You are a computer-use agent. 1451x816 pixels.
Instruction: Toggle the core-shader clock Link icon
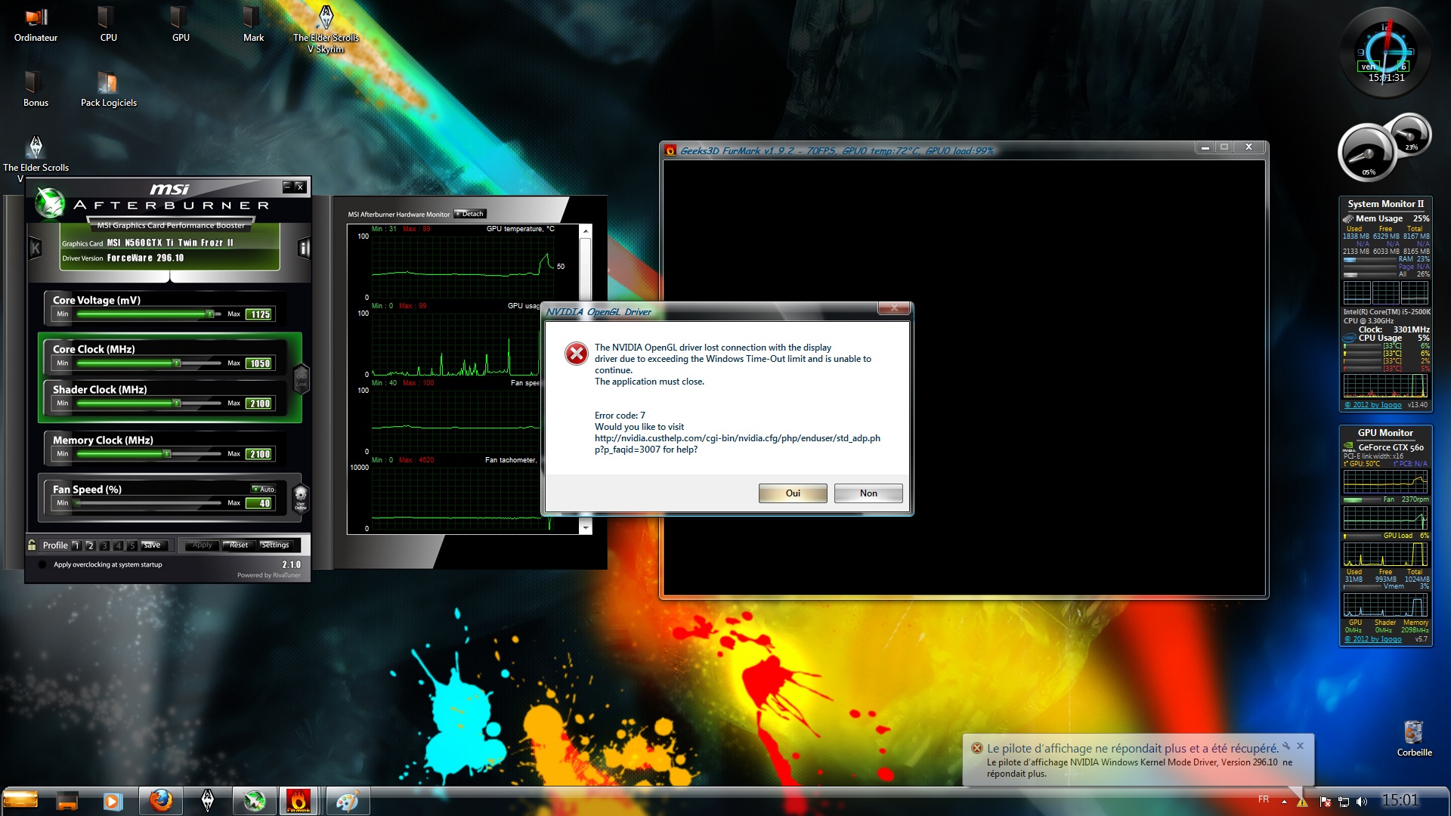[301, 378]
